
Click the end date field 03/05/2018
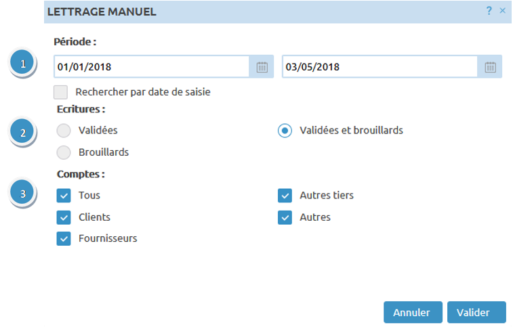pyautogui.click(x=381, y=67)
